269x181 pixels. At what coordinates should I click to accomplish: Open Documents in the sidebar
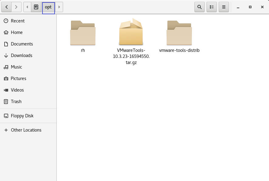pyautogui.click(x=28, y=44)
